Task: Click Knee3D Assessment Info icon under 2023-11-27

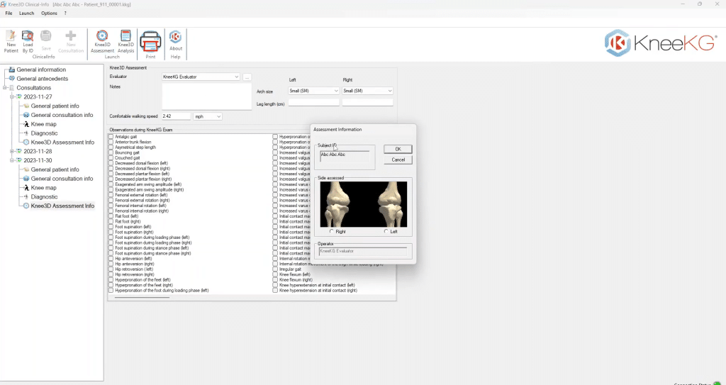Action: (26, 143)
